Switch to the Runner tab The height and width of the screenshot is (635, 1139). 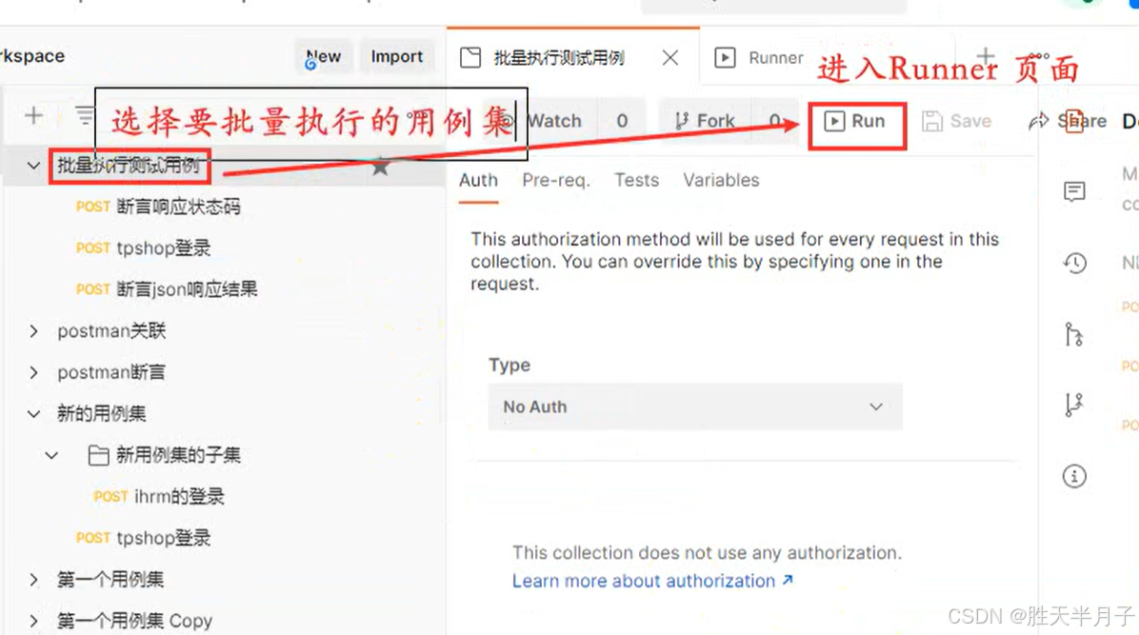coord(760,57)
